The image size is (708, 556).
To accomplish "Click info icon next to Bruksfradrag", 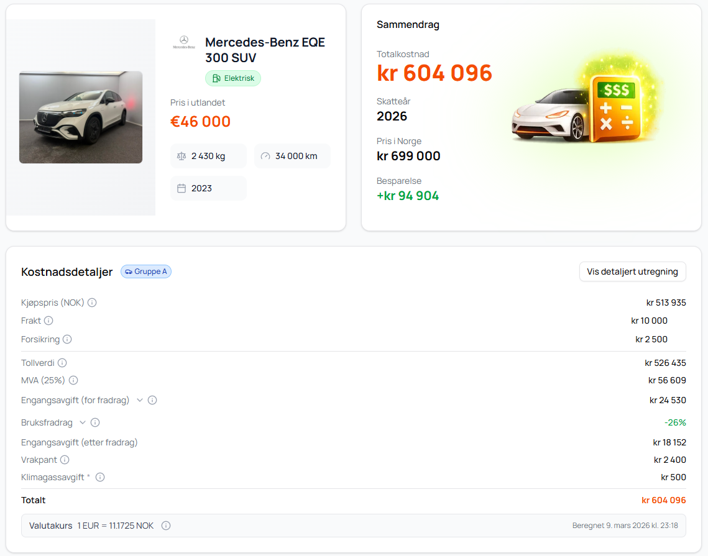I will (95, 422).
